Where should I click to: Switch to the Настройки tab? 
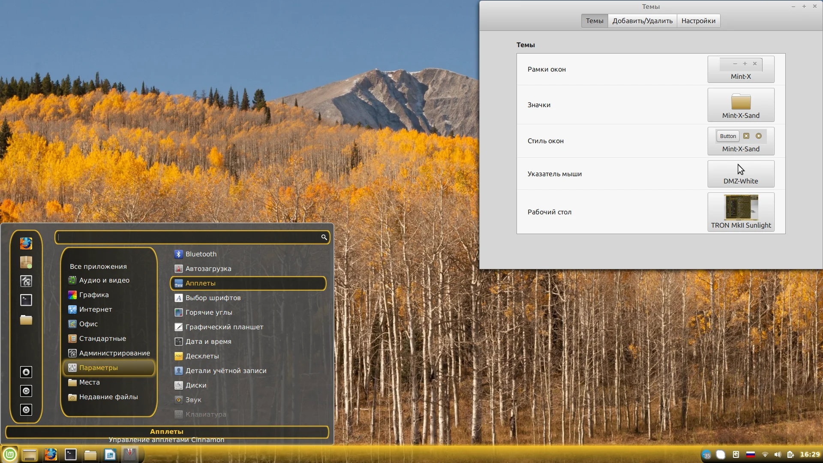click(698, 21)
